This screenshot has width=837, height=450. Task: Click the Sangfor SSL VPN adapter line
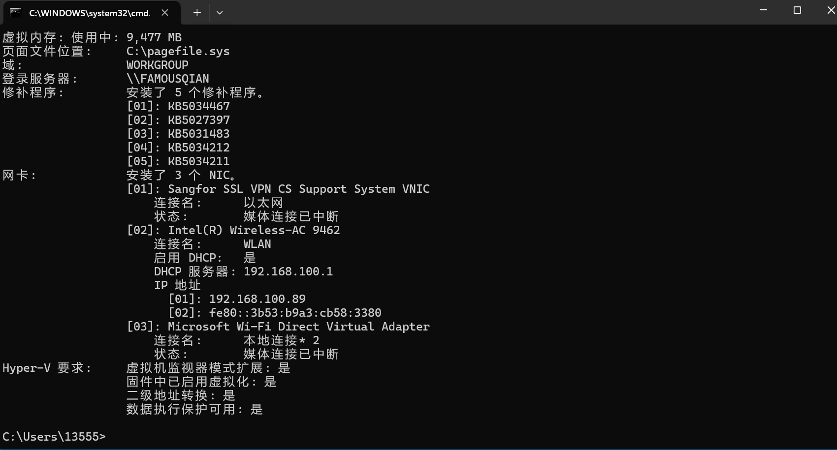(x=298, y=189)
